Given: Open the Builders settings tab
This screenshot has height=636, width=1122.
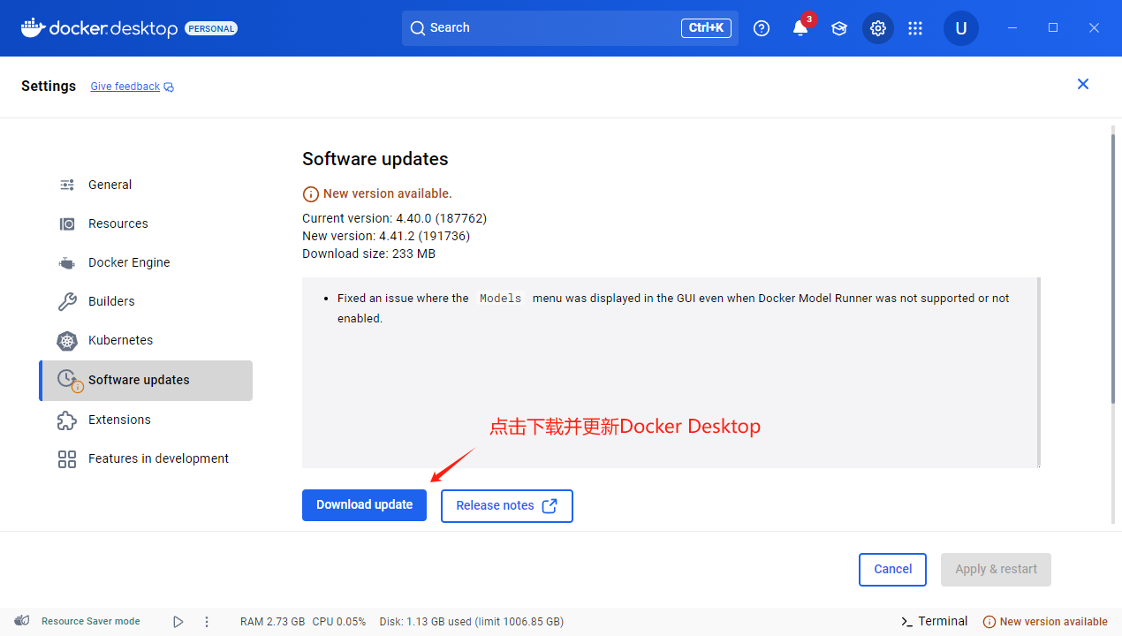Looking at the screenshot, I should click(146, 301).
